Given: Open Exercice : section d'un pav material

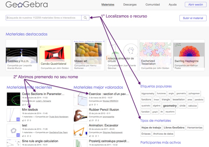Looking at the screenshot, I should [x=109, y=94].
